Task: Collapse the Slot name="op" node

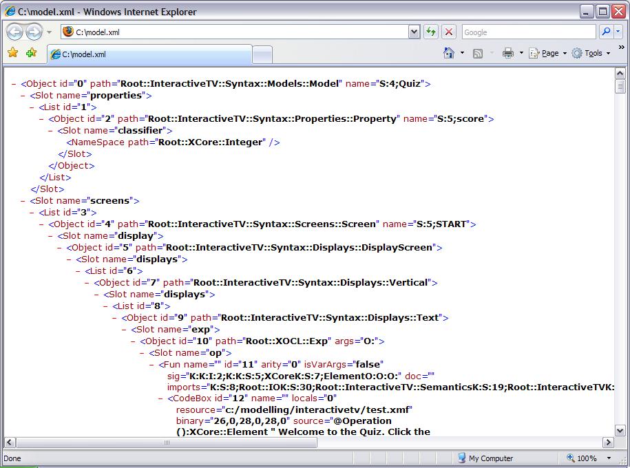Action: coord(143,353)
